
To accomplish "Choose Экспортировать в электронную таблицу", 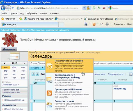I will [69, 80].
